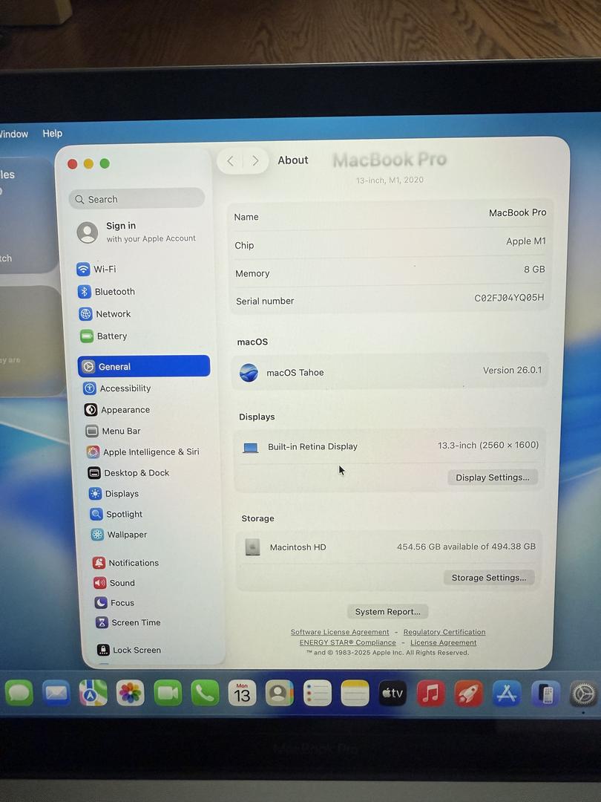Open Battery settings
This screenshot has height=802, width=601.
click(x=103, y=336)
